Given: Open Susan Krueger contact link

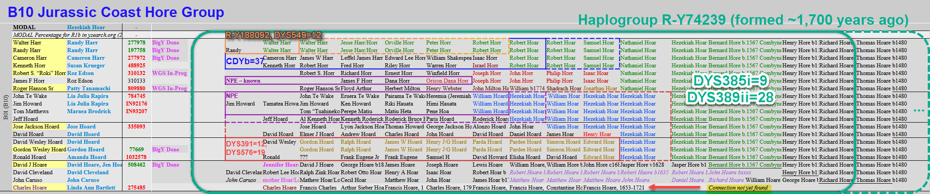Looking at the screenshot, I should coord(86,66).
